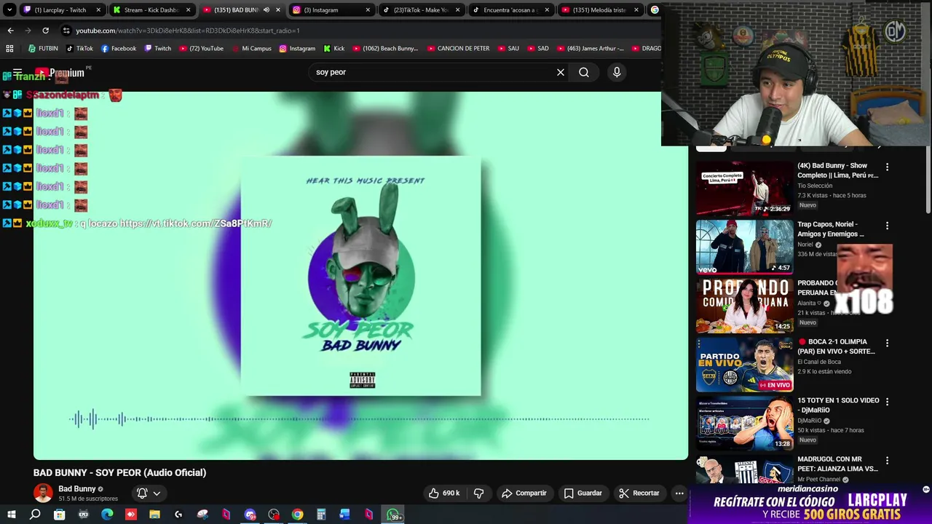Open the Kick bookmark
The height and width of the screenshot is (524, 932).
[x=334, y=48]
